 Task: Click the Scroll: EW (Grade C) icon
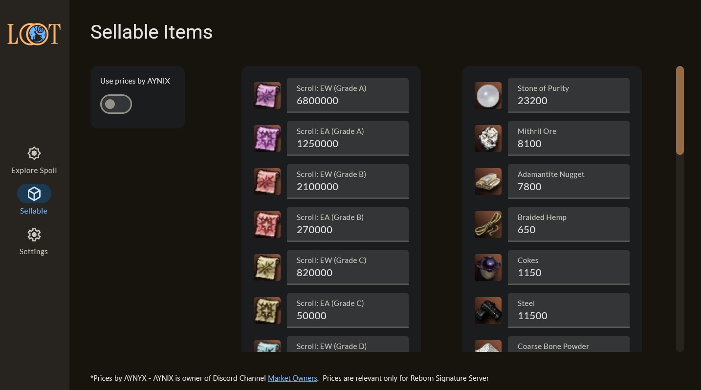click(267, 267)
